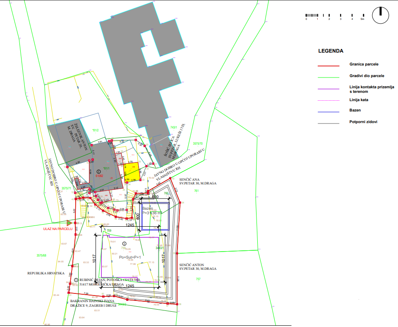This screenshot has width=398, height=327.
Task: Select the circled marker above 61082
Action: (x=98, y=171)
